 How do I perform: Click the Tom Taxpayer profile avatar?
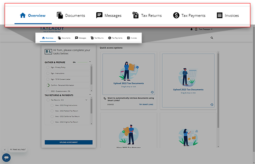pos(196,29)
